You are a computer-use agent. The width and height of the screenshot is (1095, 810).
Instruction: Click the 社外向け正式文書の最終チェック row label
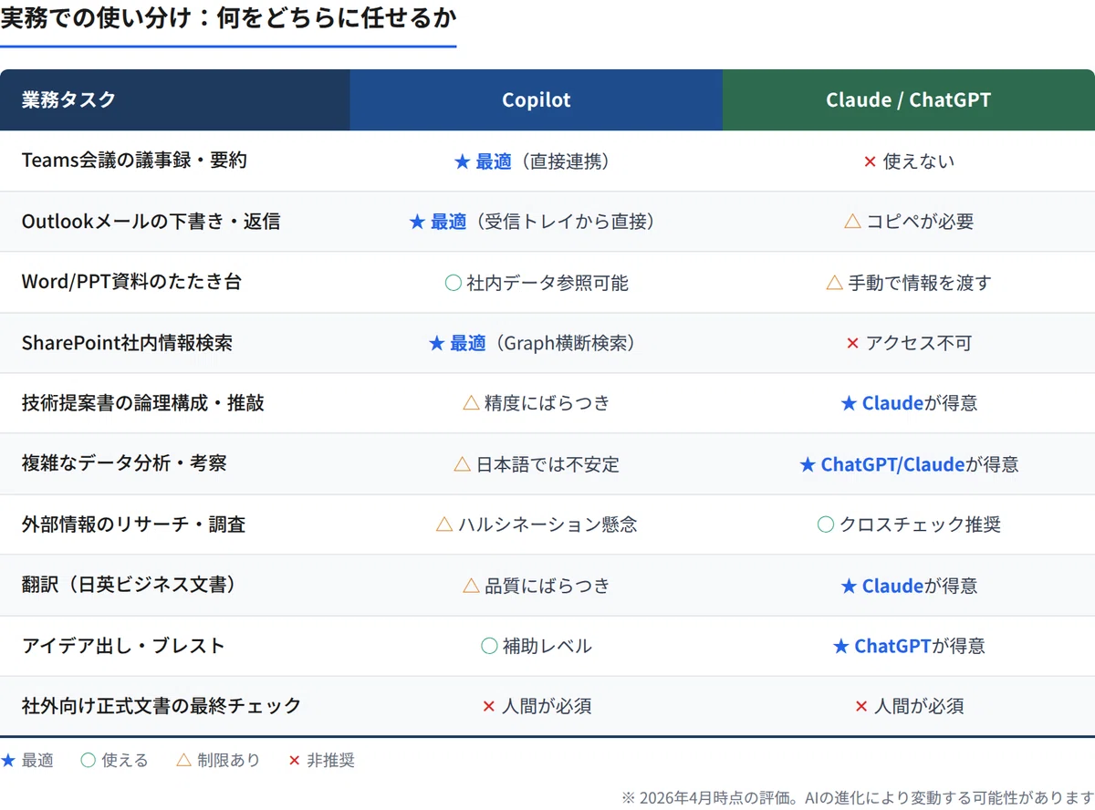coord(162,706)
